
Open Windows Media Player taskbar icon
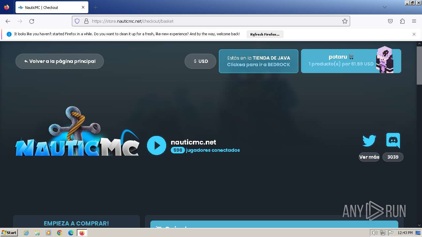(x=48, y=233)
